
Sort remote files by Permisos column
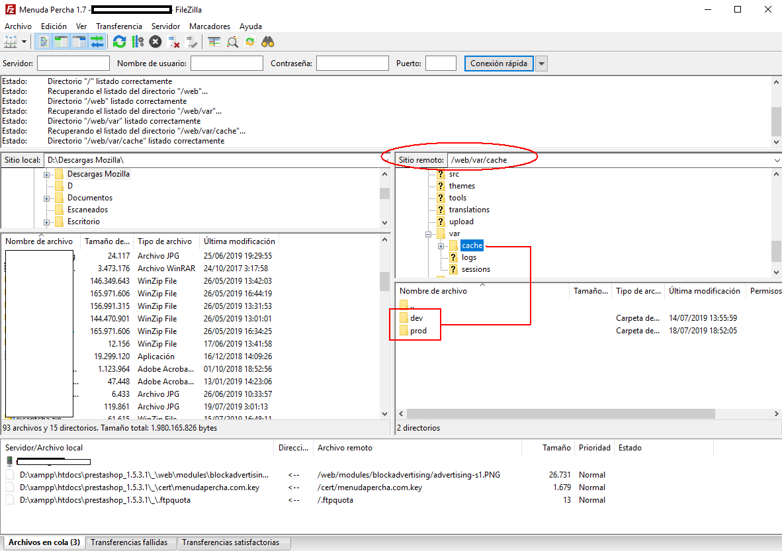point(765,290)
